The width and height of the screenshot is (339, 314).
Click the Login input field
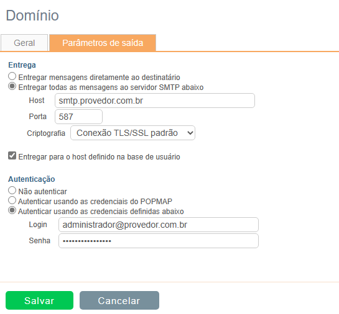[159, 225]
